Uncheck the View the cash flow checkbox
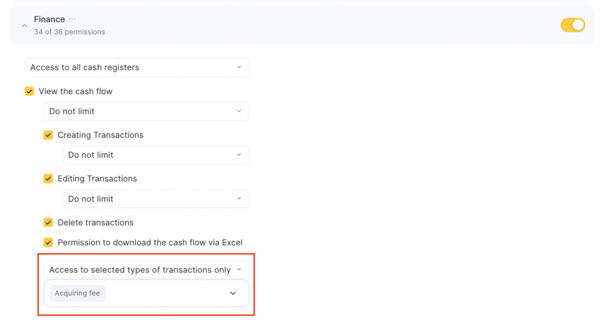 29,91
